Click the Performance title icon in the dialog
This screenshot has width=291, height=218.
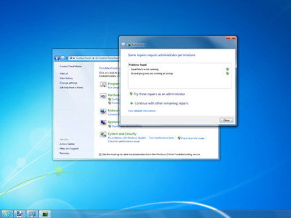[x=129, y=45]
